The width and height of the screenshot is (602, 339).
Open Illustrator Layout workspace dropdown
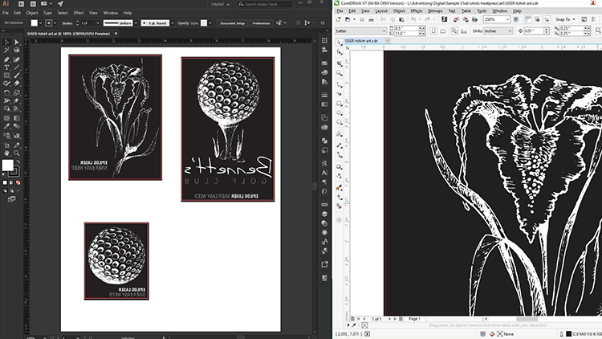(221, 4)
